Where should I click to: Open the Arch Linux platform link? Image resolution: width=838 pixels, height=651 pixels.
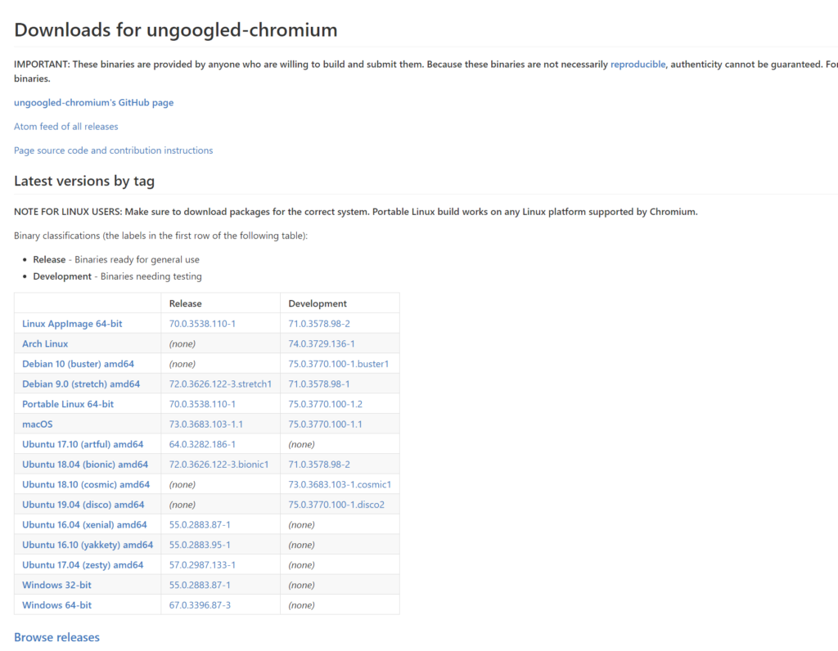coord(45,344)
